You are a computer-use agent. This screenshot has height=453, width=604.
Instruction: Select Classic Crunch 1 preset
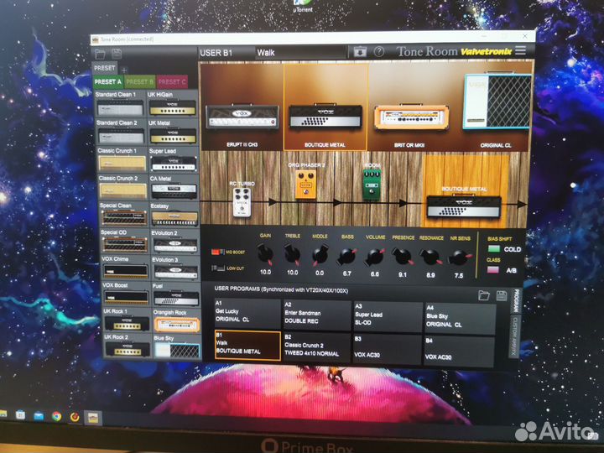click(122, 159)
